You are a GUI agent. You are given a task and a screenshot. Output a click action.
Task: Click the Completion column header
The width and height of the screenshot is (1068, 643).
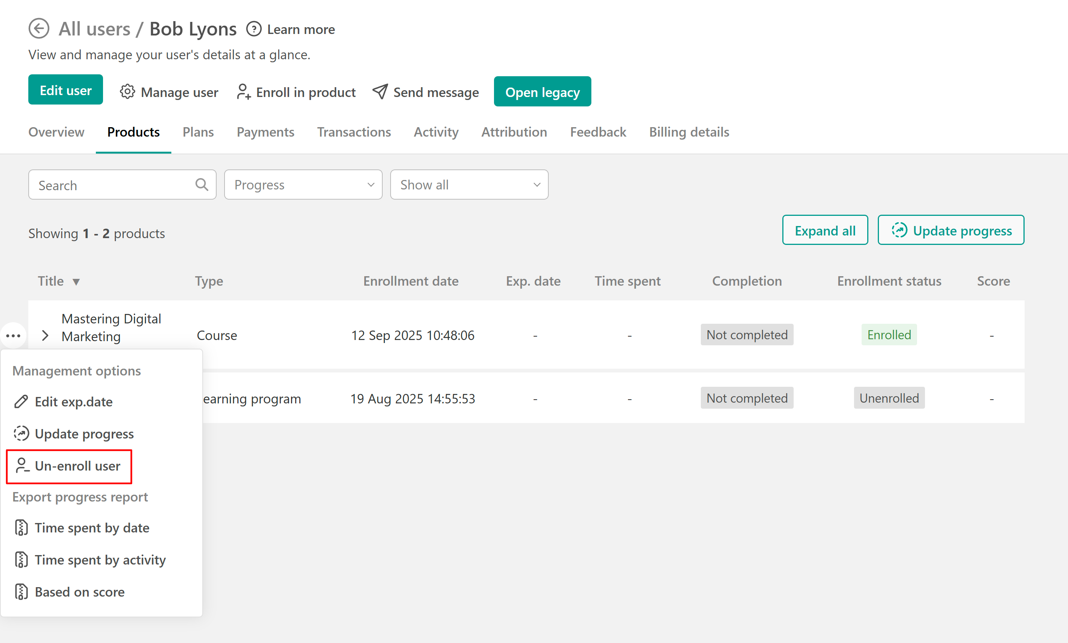[747, 281]
